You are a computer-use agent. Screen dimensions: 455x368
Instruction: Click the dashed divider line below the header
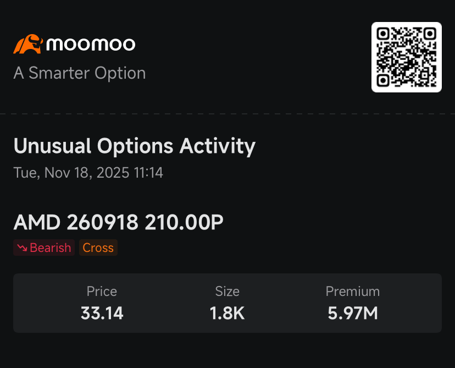(227, 114)
